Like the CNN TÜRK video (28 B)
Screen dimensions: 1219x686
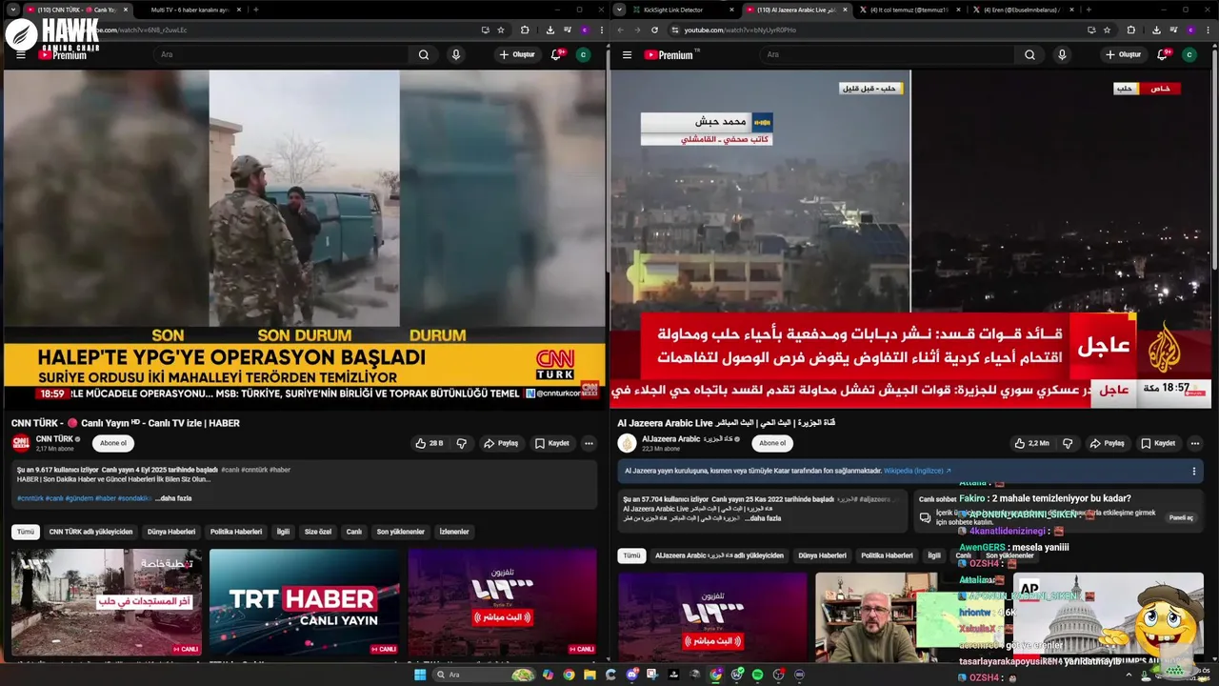coord(430,443)
